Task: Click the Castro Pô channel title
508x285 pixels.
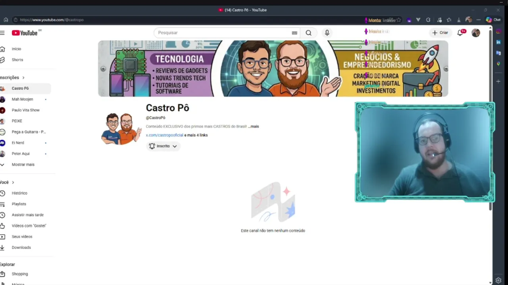Action: pos(167,108)
